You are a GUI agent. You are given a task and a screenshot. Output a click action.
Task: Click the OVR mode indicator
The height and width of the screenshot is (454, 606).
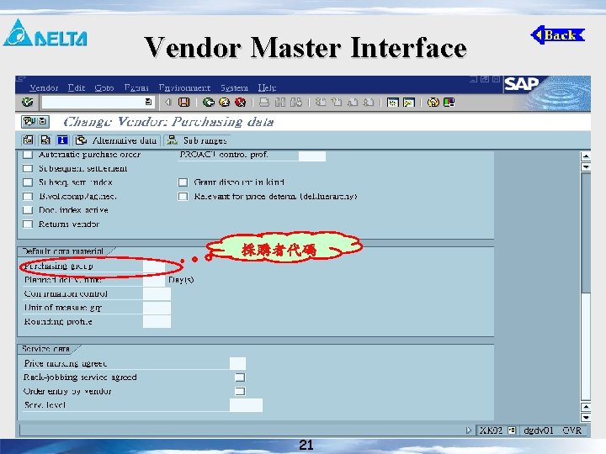point(572,430)
